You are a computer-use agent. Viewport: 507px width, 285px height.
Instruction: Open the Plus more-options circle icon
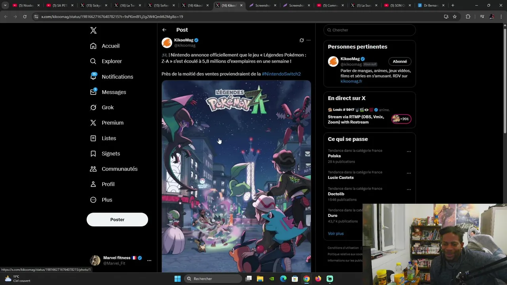pyautogui.click(x=93, y=200)
